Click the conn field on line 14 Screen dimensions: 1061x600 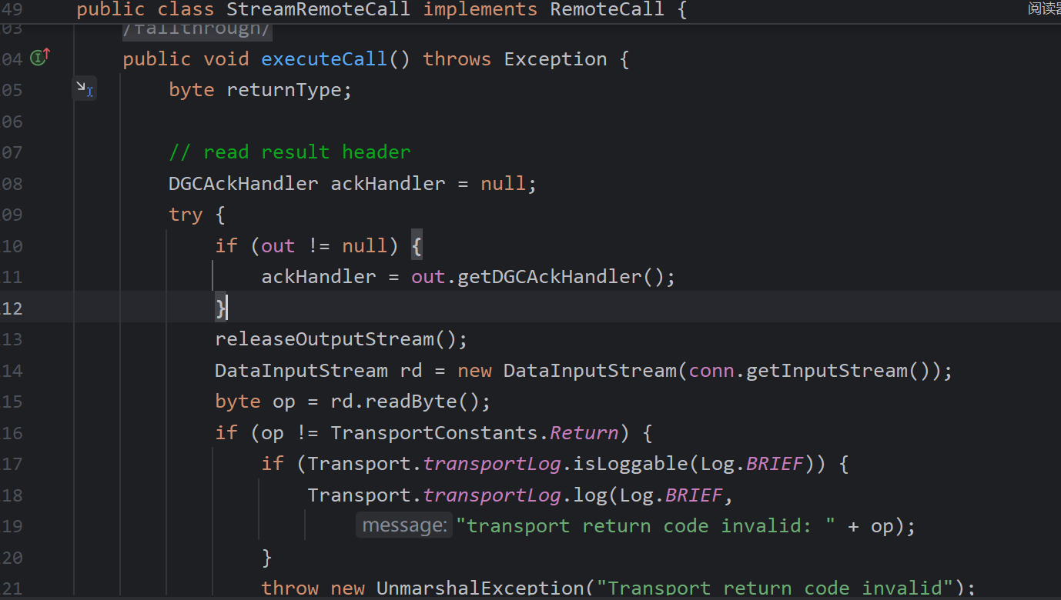711,371
